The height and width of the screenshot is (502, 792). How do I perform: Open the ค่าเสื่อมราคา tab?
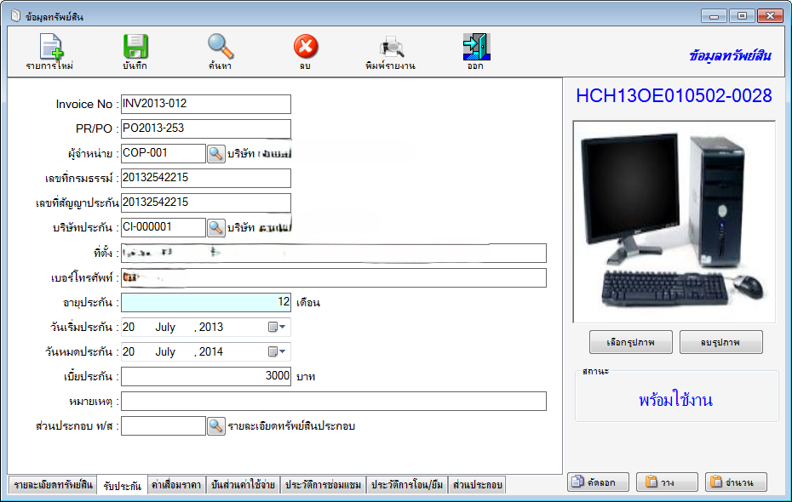pos(176,485)
